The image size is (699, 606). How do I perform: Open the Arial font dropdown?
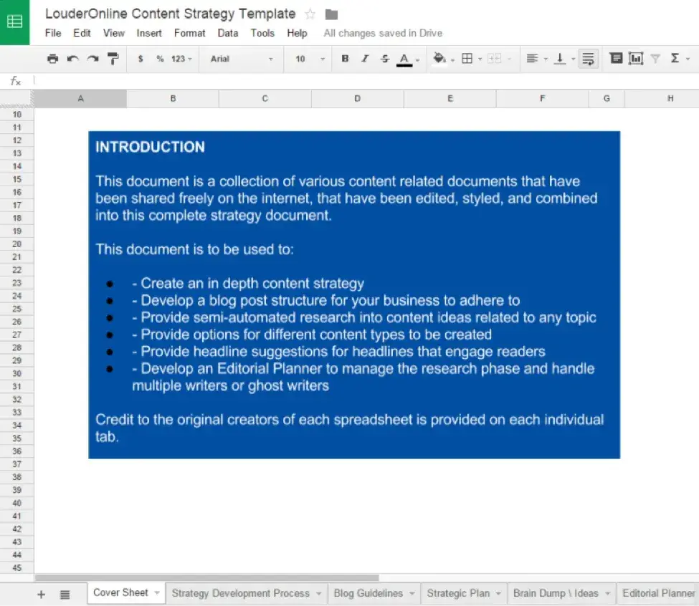(242, 59)
